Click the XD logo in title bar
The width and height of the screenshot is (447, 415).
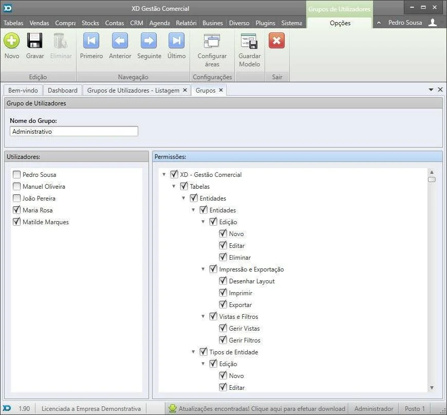[8, 8]
